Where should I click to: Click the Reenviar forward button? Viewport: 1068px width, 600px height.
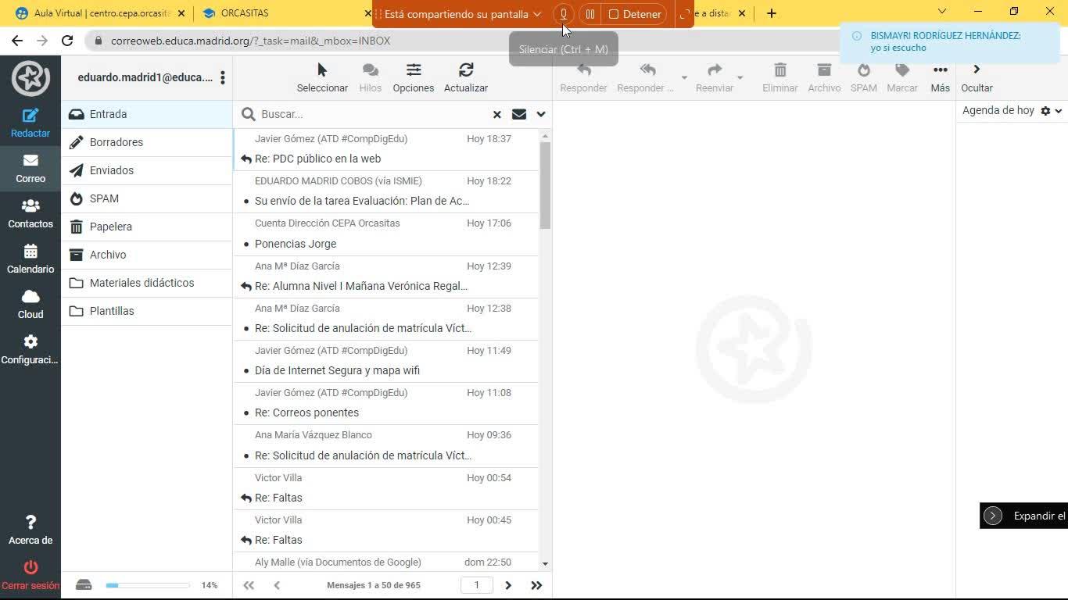point(715,77)
